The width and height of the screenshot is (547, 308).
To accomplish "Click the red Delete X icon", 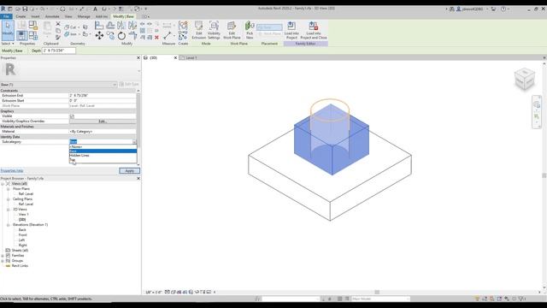I will (x=156, y=38).
